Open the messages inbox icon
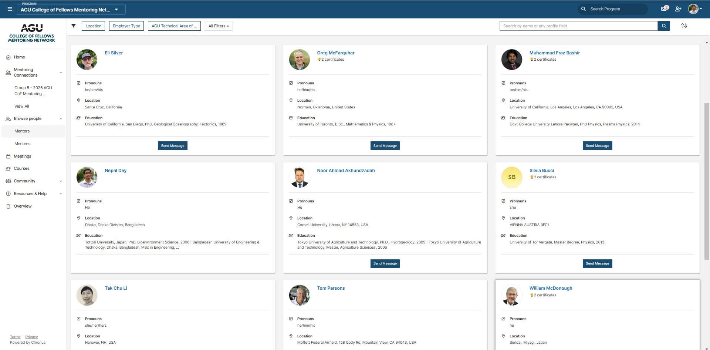 pyautogui.click(x=664, y=9)
